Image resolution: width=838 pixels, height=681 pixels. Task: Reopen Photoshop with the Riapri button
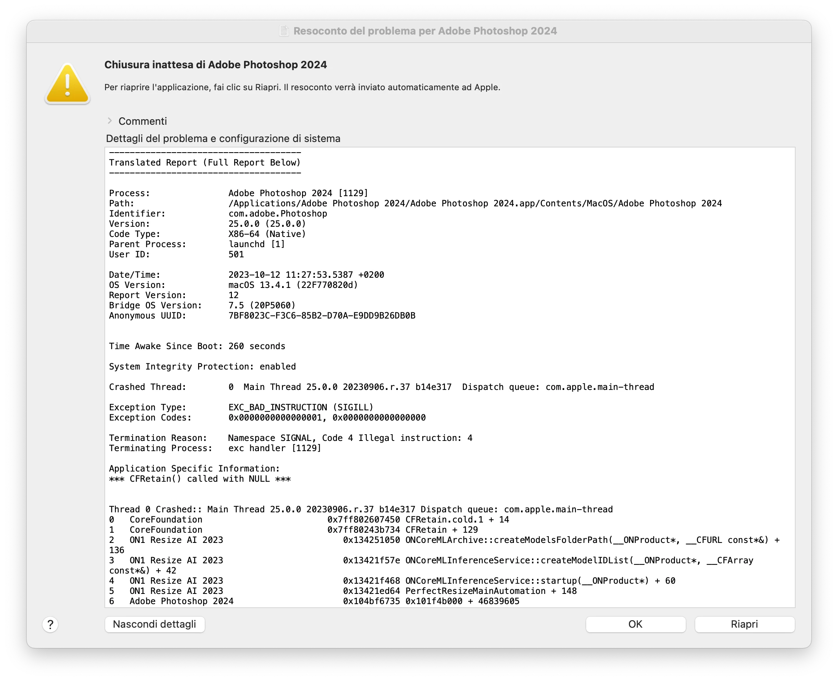[744, 624]
